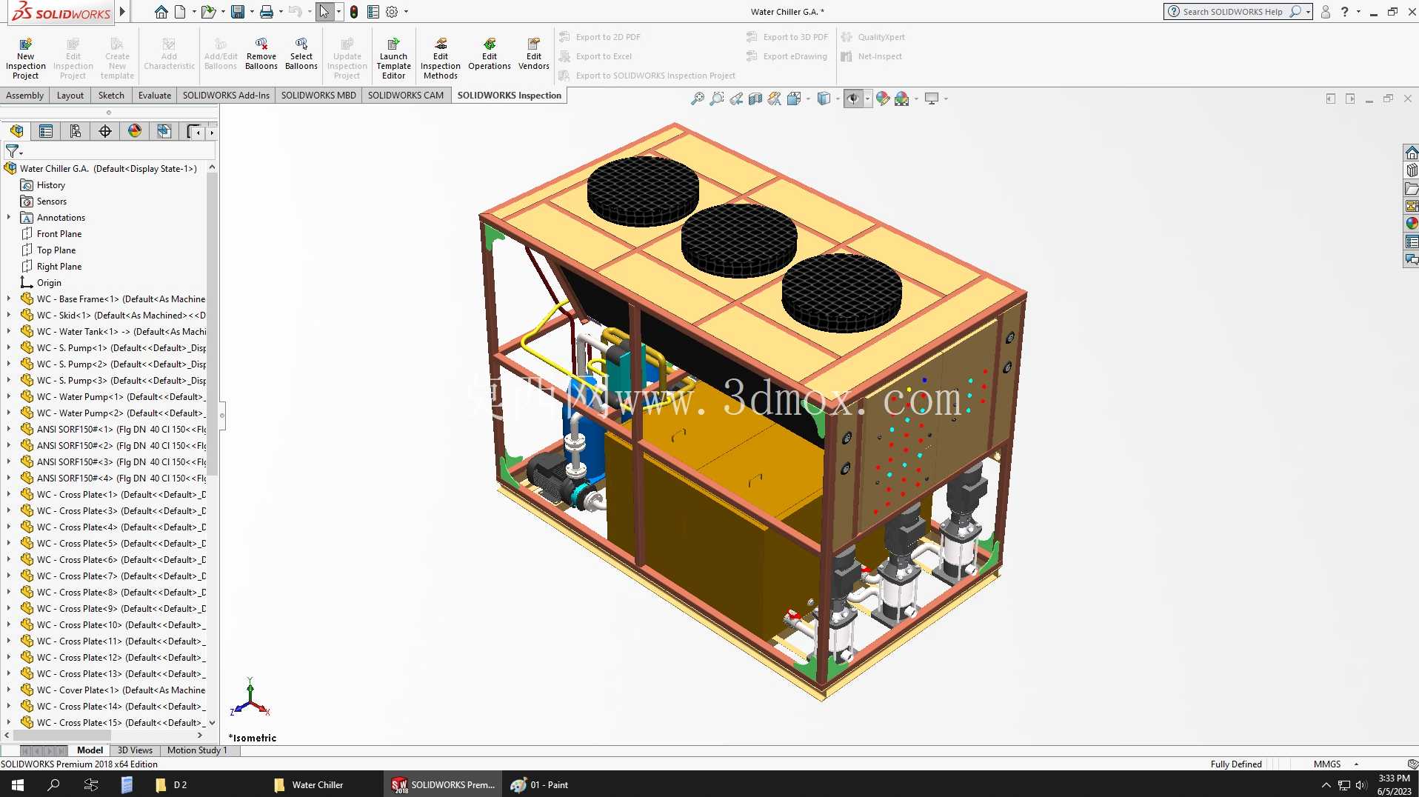Screen dimensions: 1419x797
Task: Click the Zoom to Fit icon
Action: (x=698, y=99)
